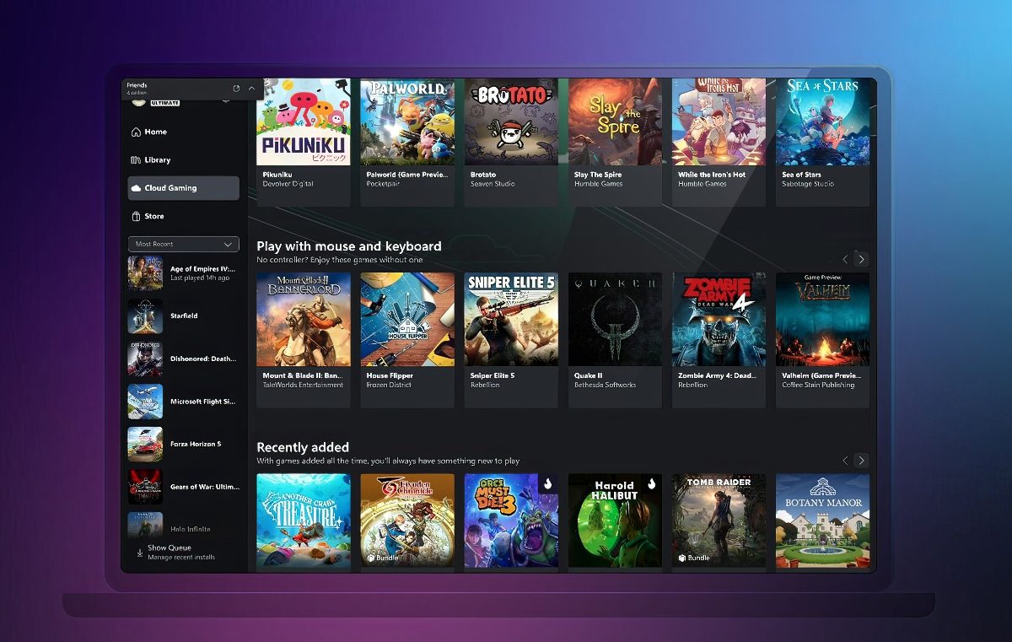The height and width of the screenshot is (642, 1012).
Task: Click the profile avatar picture
Action: pos(138,102)
